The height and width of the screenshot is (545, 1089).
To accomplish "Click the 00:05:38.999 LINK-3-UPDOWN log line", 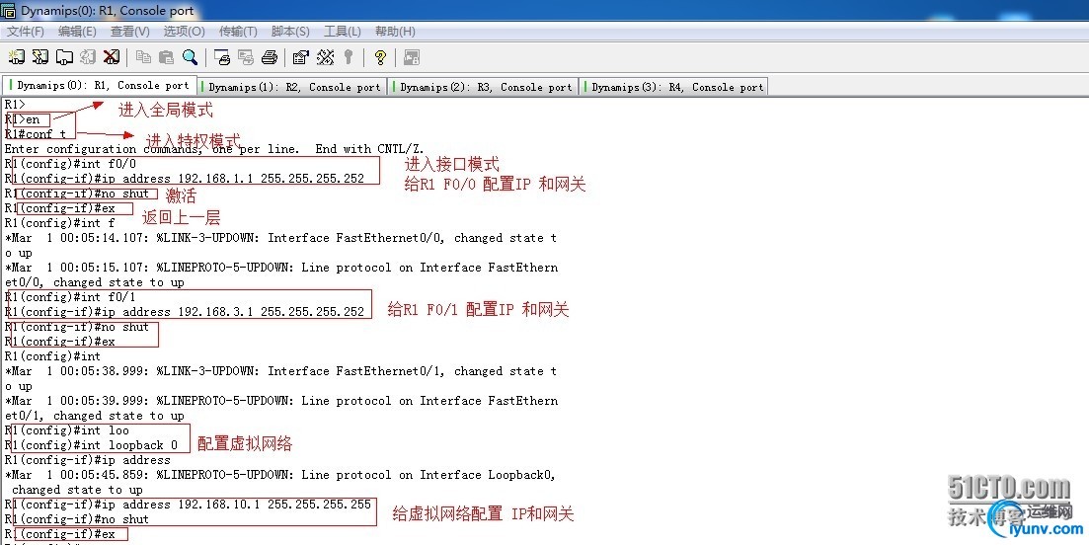I will coord(280,371).
